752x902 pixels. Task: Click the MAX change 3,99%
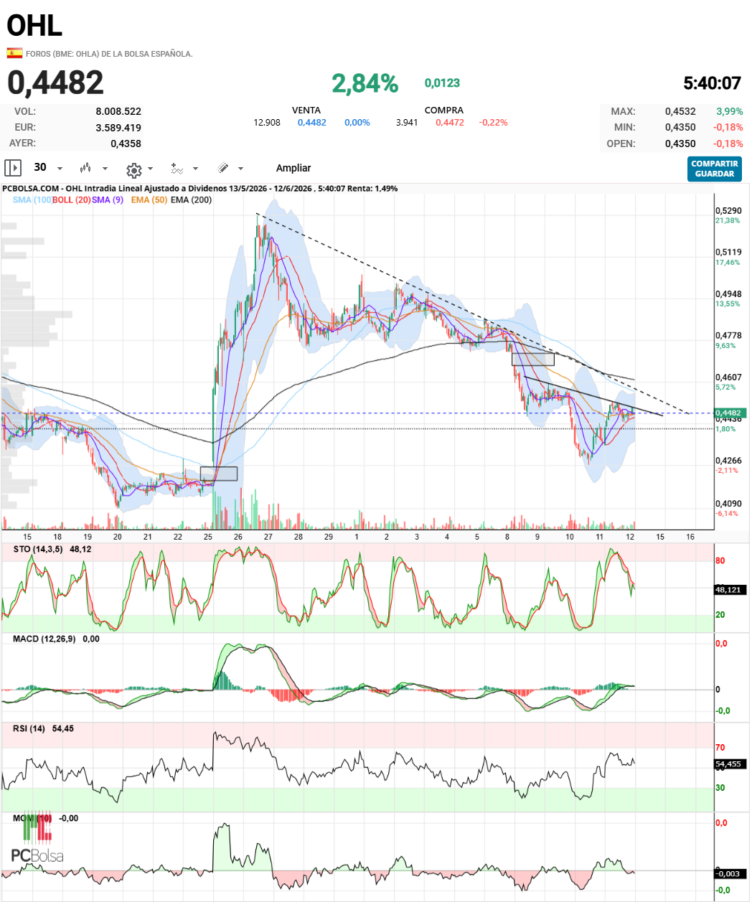coord(730,111)
